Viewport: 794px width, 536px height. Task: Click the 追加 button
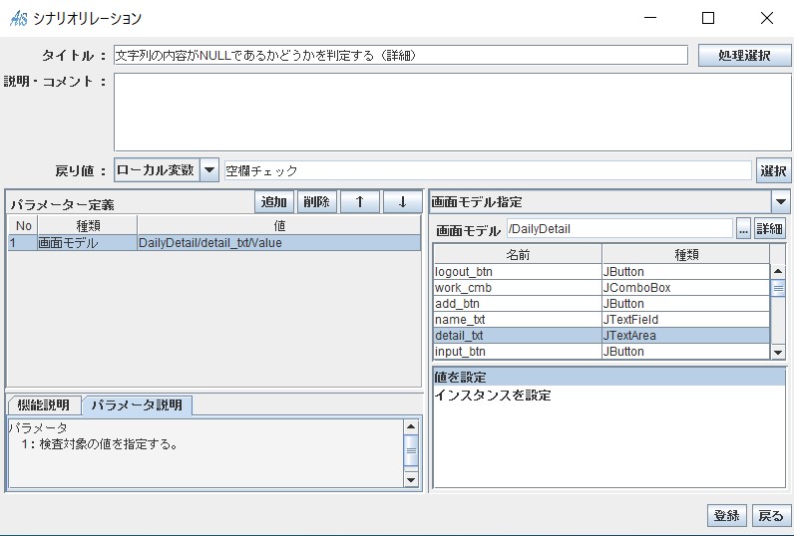tap(274, 201)
